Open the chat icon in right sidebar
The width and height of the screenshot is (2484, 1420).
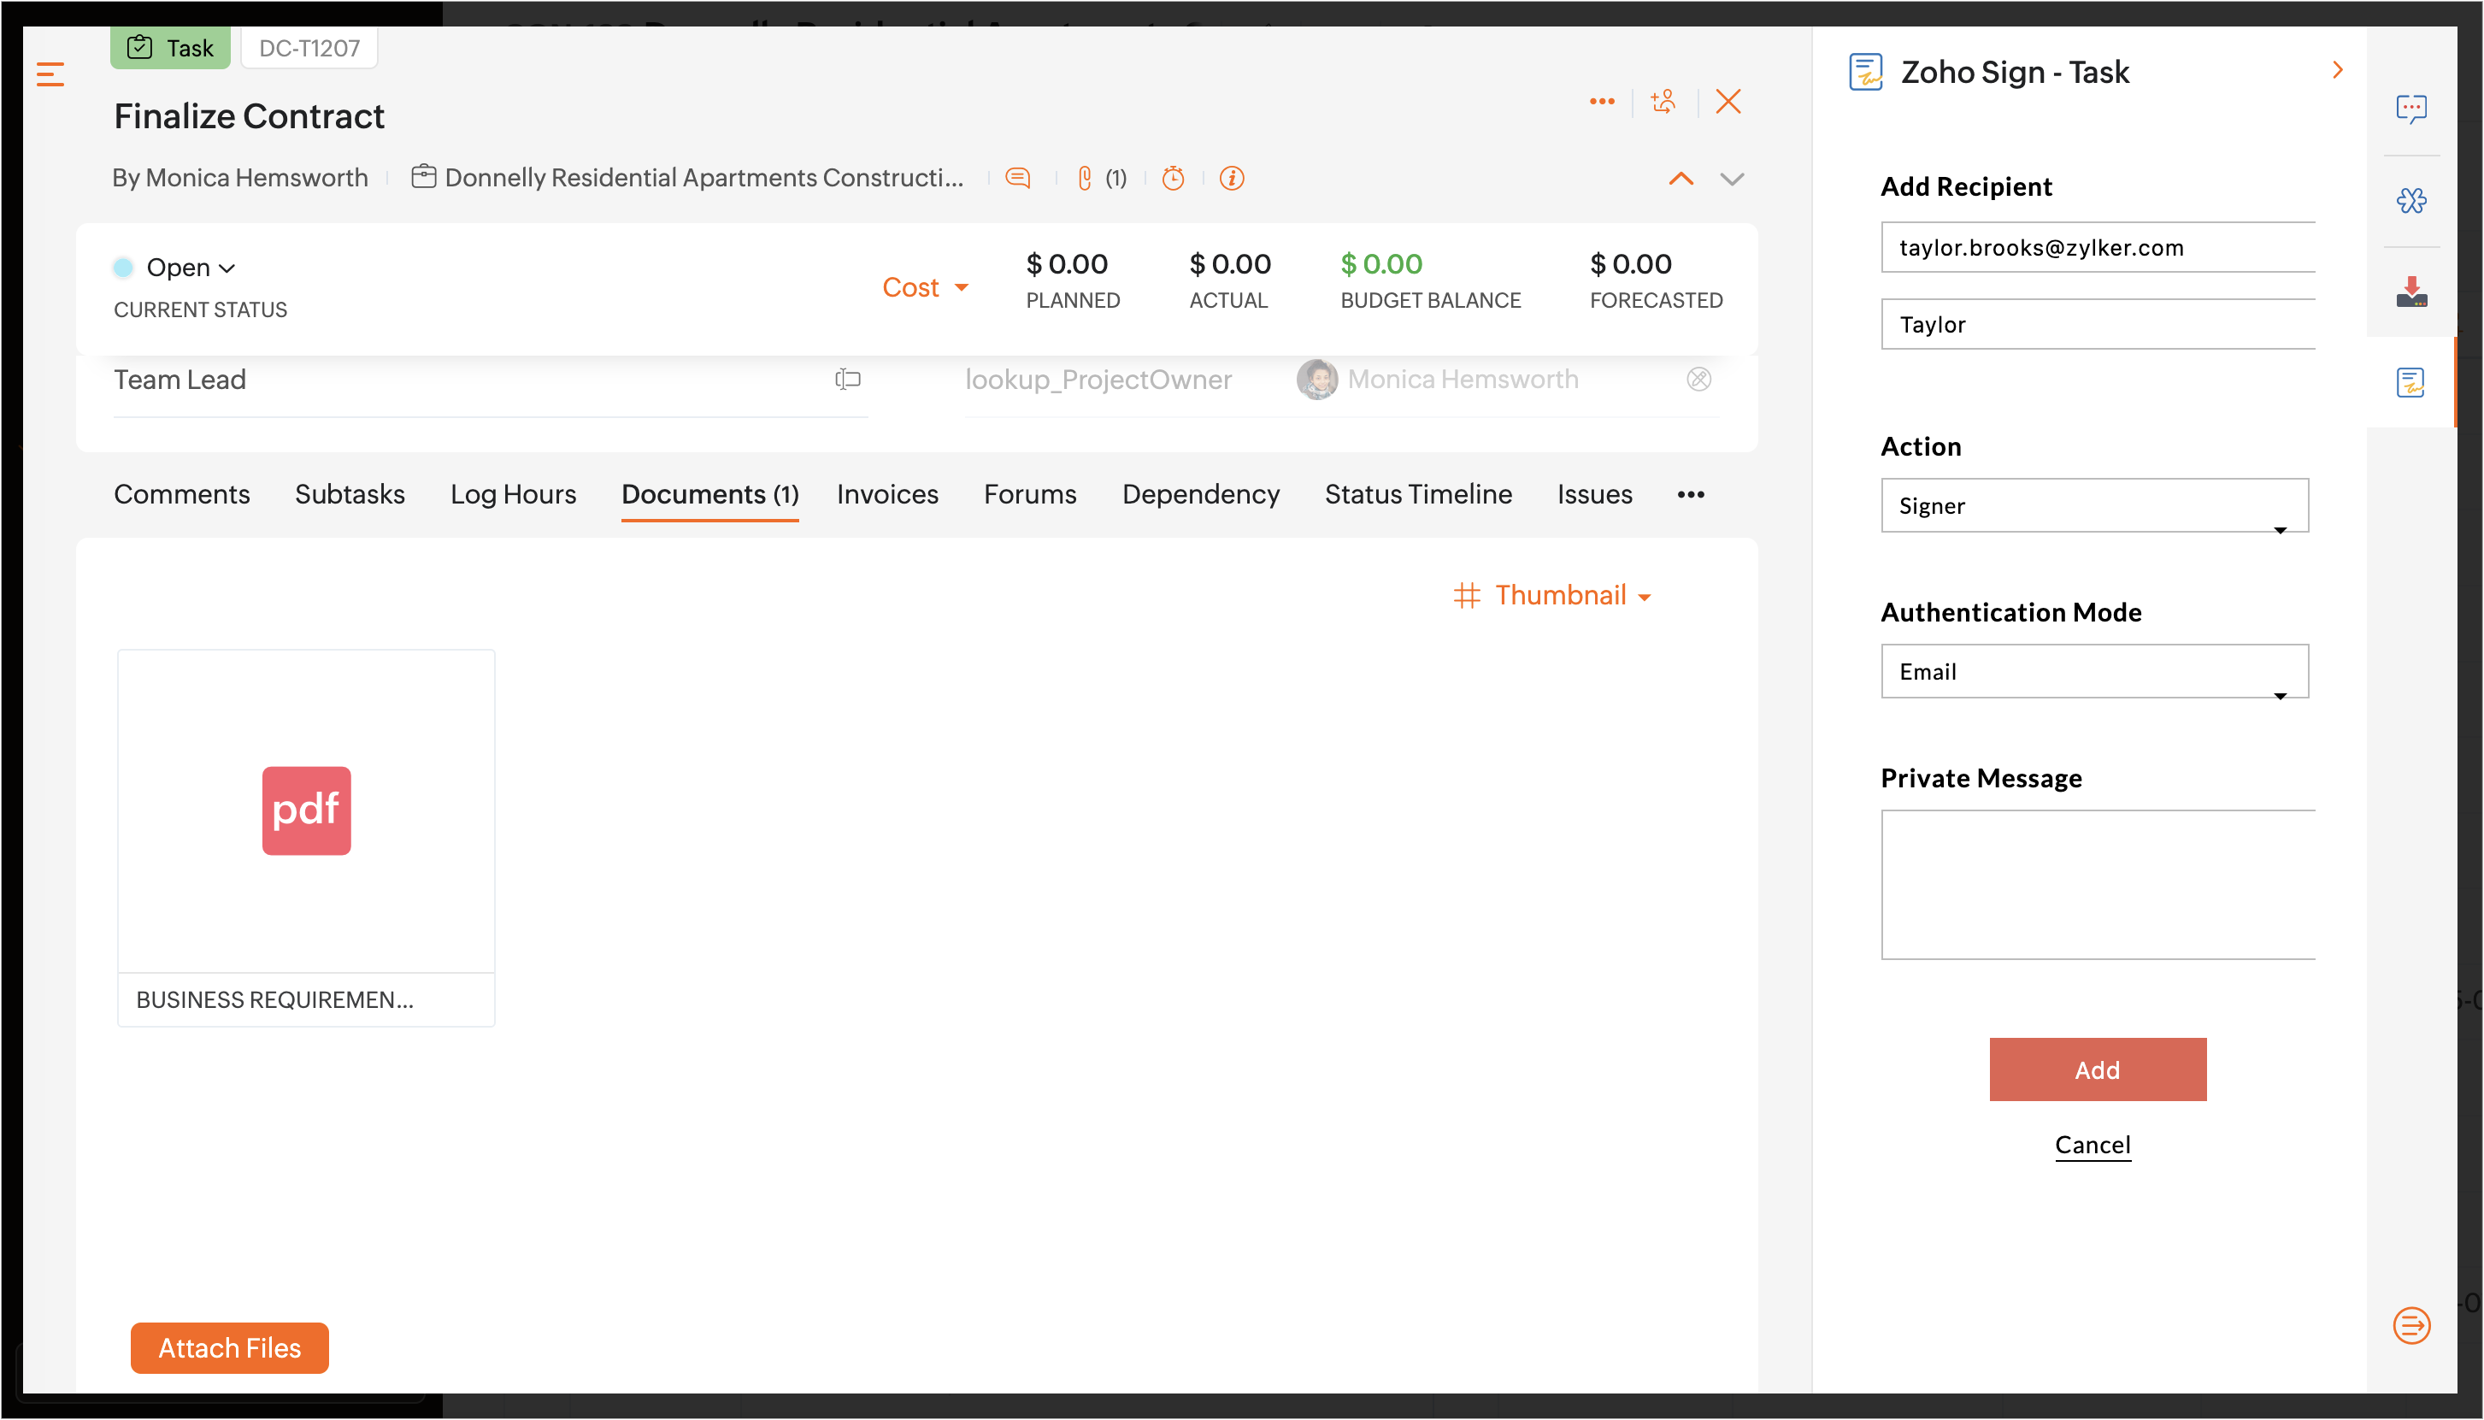click(x=2410, y=109)
